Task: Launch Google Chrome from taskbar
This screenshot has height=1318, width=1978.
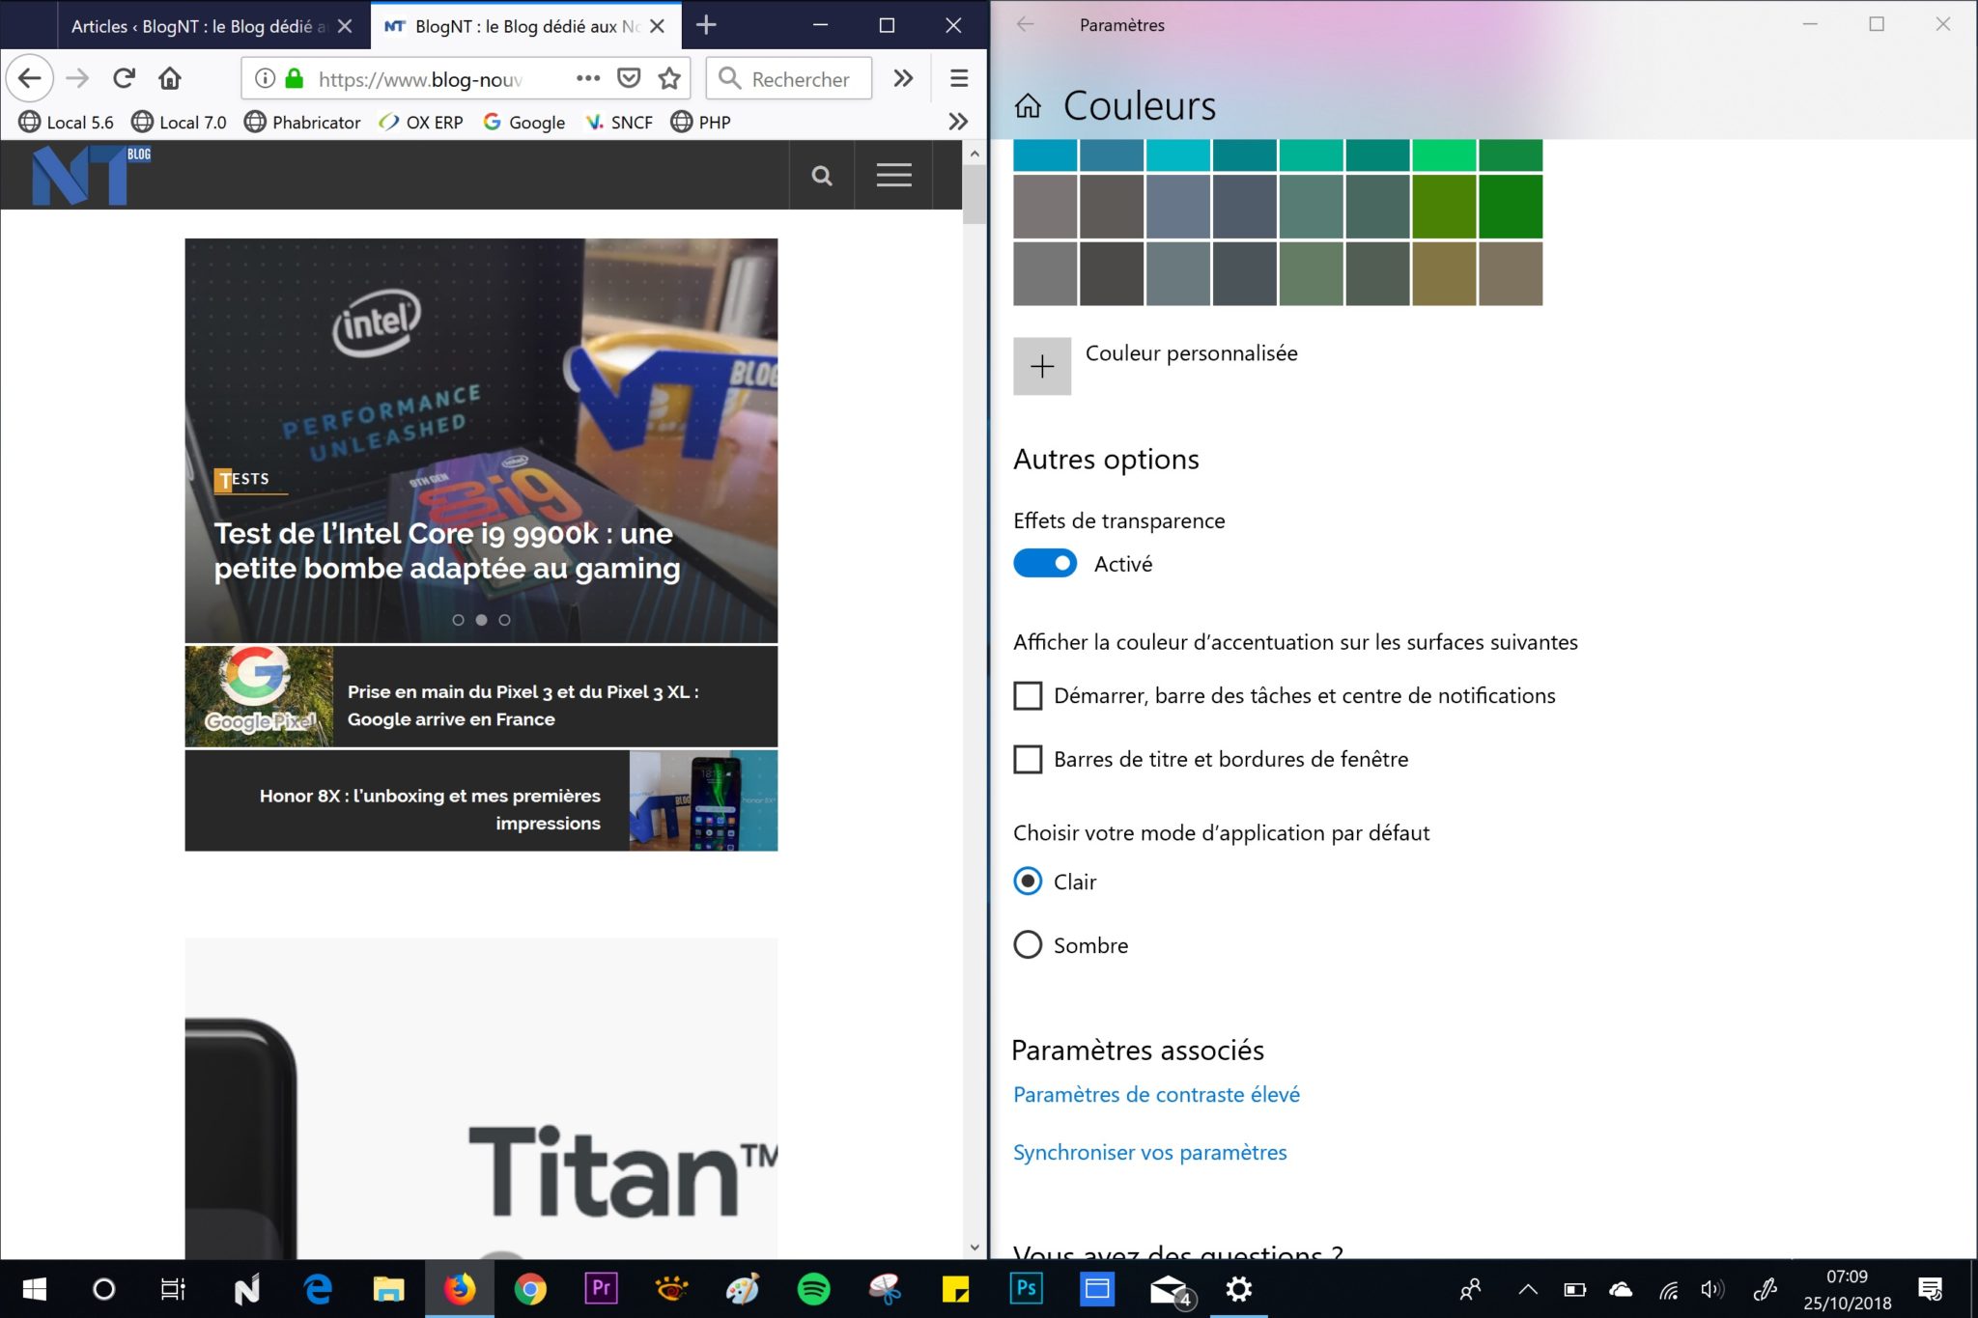Action: coord(530,1289)
